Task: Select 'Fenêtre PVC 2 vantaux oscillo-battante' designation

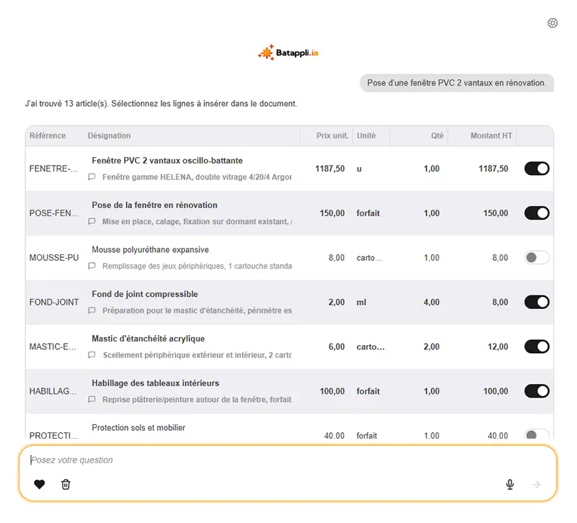Action: click(x=167, y=161)
